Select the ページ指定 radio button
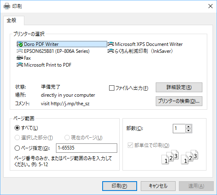This screenshot has height=195, width=217. pos(17,148)
